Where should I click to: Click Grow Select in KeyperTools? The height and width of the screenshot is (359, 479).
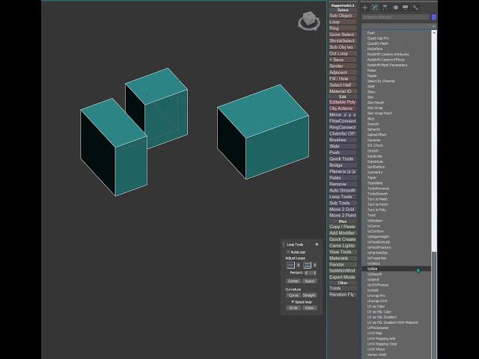pos(343,34)
